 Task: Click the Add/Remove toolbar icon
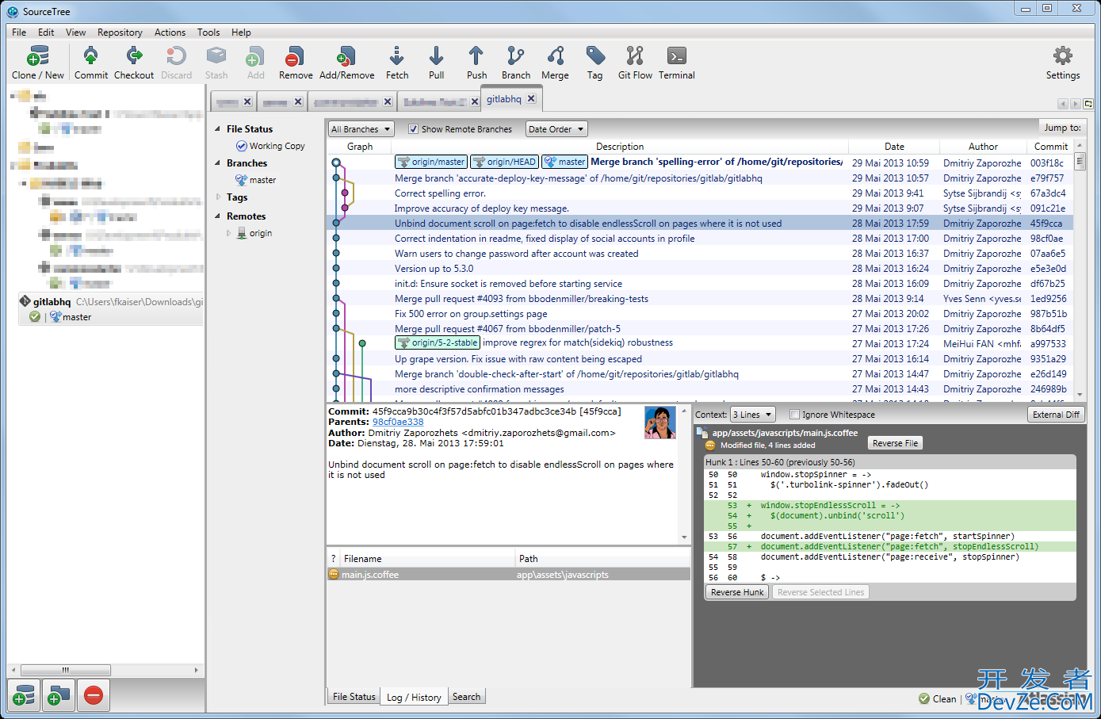point(346,63)
